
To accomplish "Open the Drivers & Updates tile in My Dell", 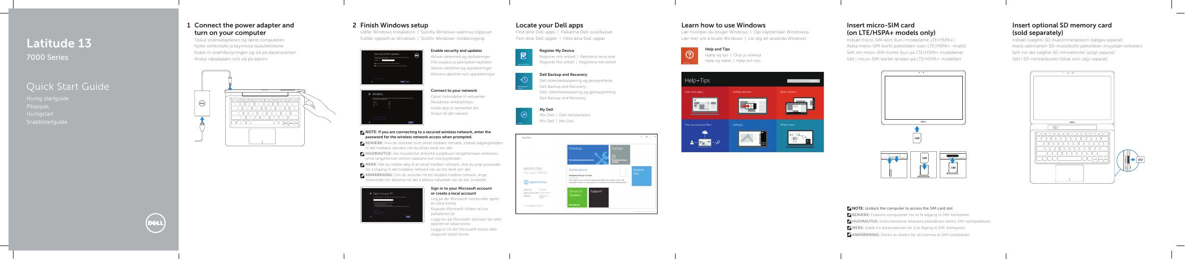I will (577, 198).
